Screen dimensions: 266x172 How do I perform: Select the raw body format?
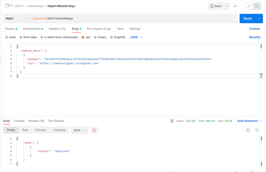(86, 37)
